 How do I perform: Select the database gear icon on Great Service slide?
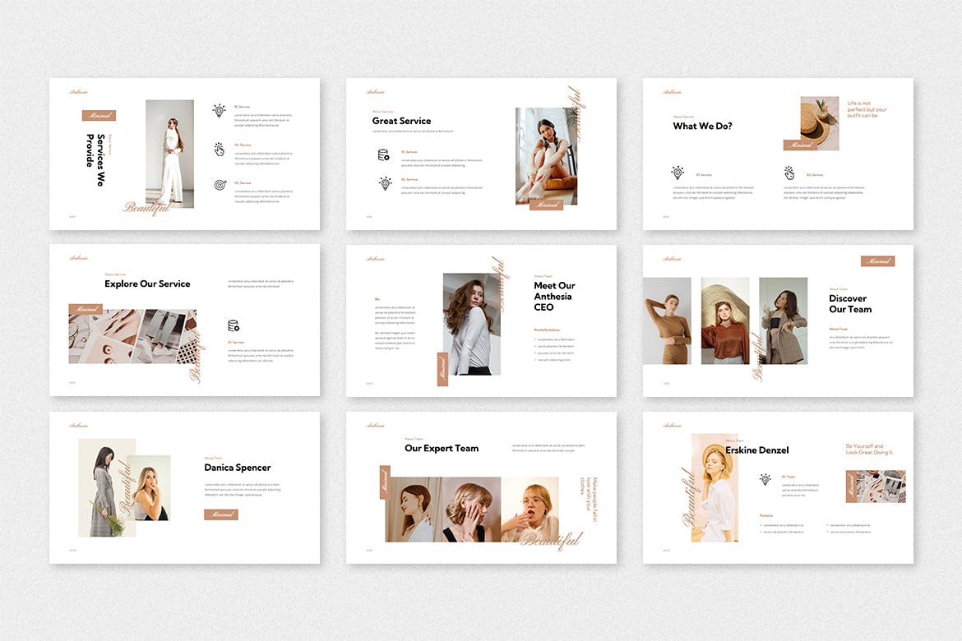coord(384,154)
